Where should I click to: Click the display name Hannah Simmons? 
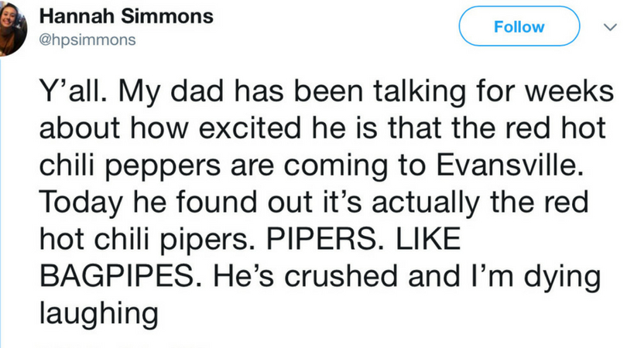[126, 16]
